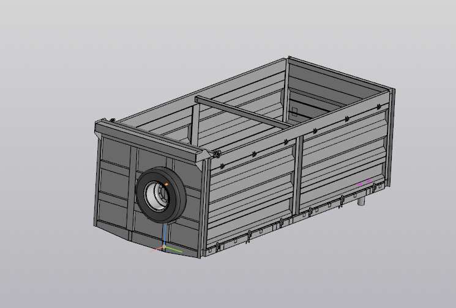This screenshot has width=456, height=308.
Task: Click the upper-left panel of the front wall
Action: click(x=116, y=152)
